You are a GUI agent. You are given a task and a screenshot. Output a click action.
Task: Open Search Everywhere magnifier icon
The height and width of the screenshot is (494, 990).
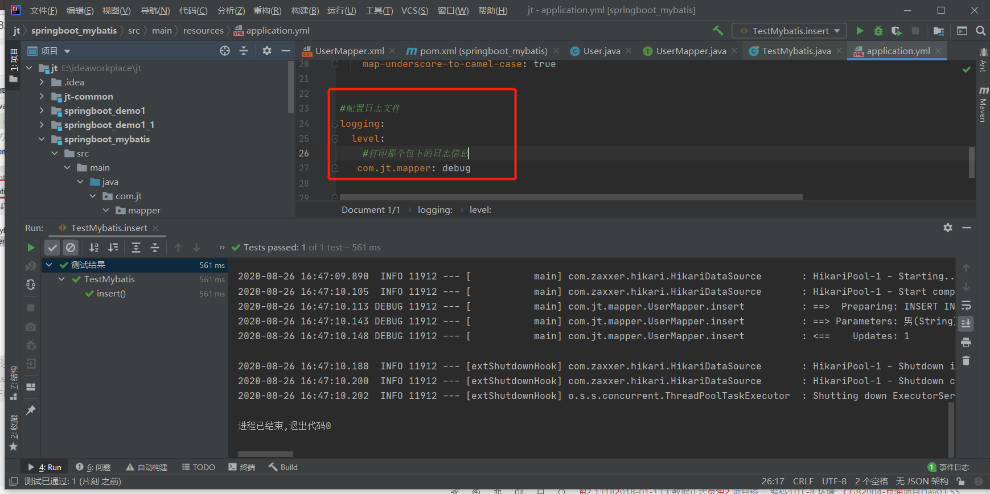980,31
